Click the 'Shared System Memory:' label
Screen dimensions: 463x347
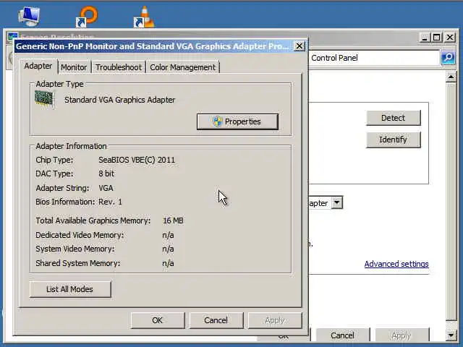(x=78, y=263)
